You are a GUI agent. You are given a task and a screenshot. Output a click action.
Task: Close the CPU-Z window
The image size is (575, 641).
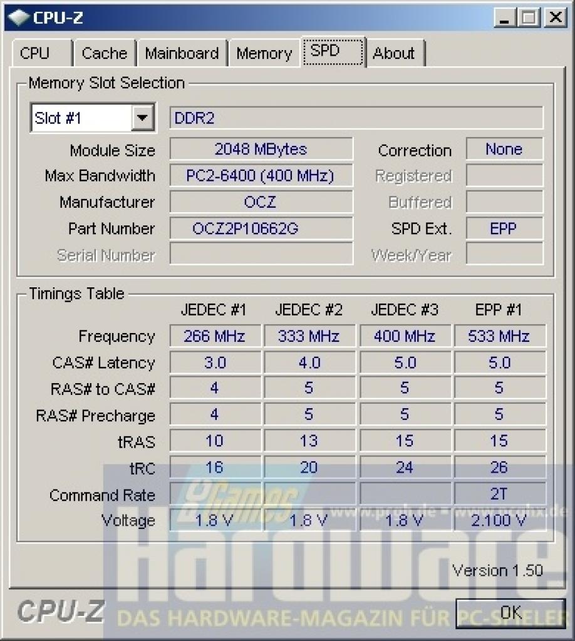[x=556, y=18]
